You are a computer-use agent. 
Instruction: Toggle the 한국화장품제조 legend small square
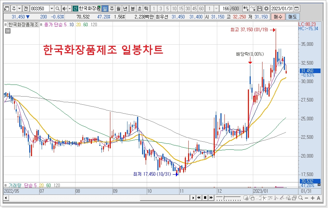[x=5, y=24]
